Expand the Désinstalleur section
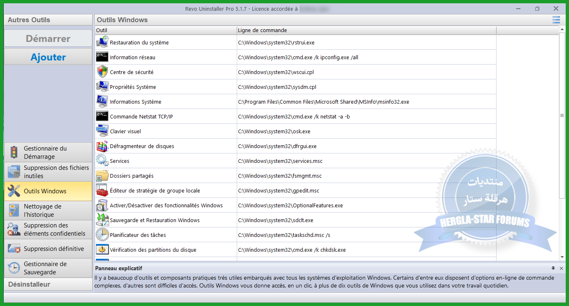This screenshot has width=569, height=306. pyautogui.click(x=48, y=285)
